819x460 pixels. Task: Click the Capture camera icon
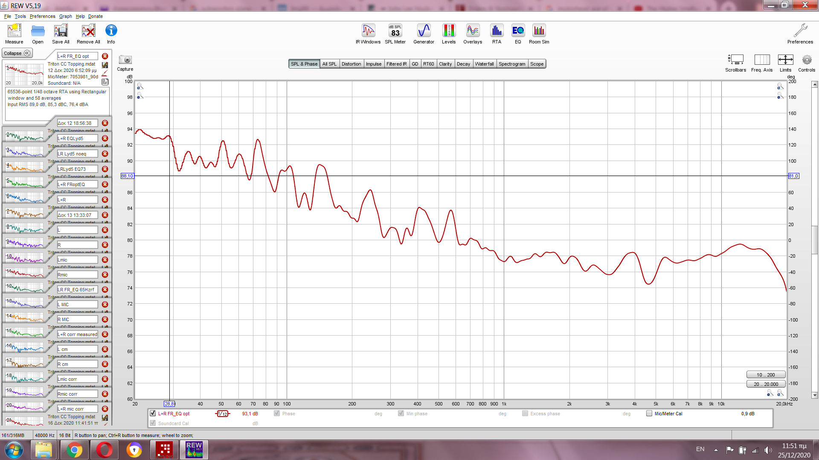pyautogui.click(x=125, y=60)
